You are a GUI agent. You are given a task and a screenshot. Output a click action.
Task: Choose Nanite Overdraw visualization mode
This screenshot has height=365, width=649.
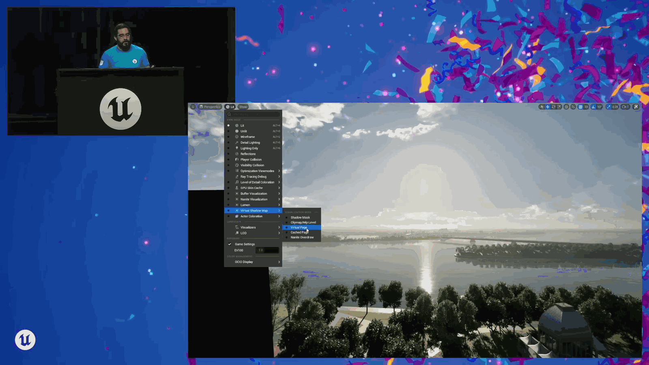click(x=301, y=237)
